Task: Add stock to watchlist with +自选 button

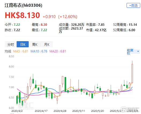Action: click(133, 5)
